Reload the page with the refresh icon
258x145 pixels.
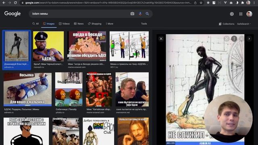click(x=15, y=3)
